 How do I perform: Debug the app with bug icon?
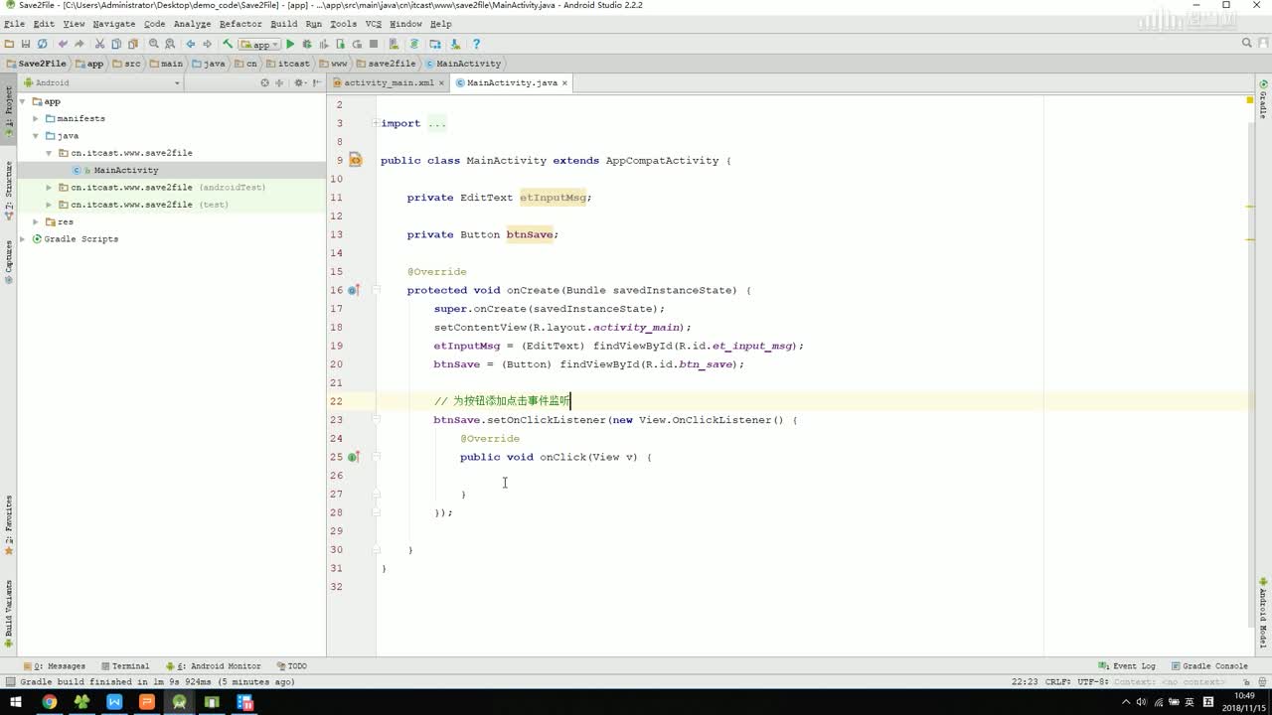click(x=307, y=44)
